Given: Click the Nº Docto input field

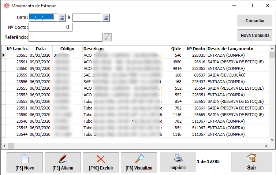Looking at the screenshot, I should (x=51, y=27).
